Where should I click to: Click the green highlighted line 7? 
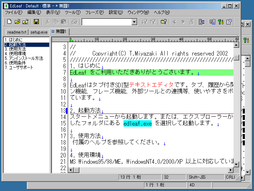(152, 73)
